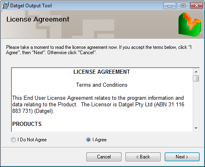Click the license scrollbar up arrow
The height and width of the screenshot is (167, 205).
(196, 72)
